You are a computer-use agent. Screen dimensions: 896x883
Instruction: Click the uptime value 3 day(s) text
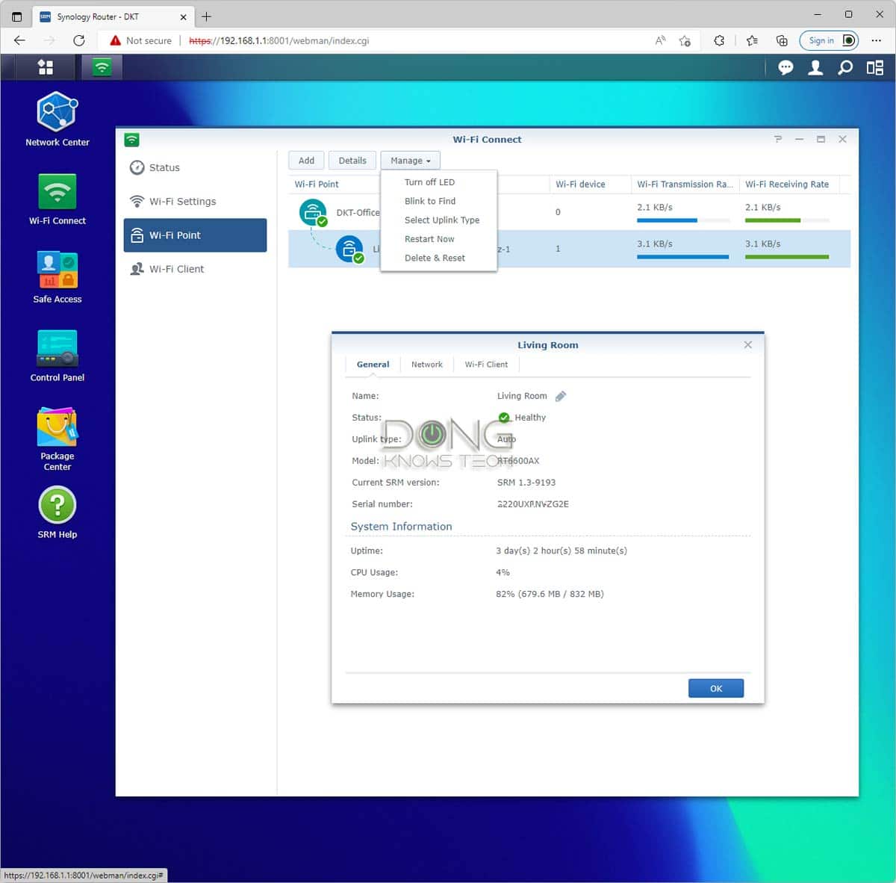[x=561, y=551]
